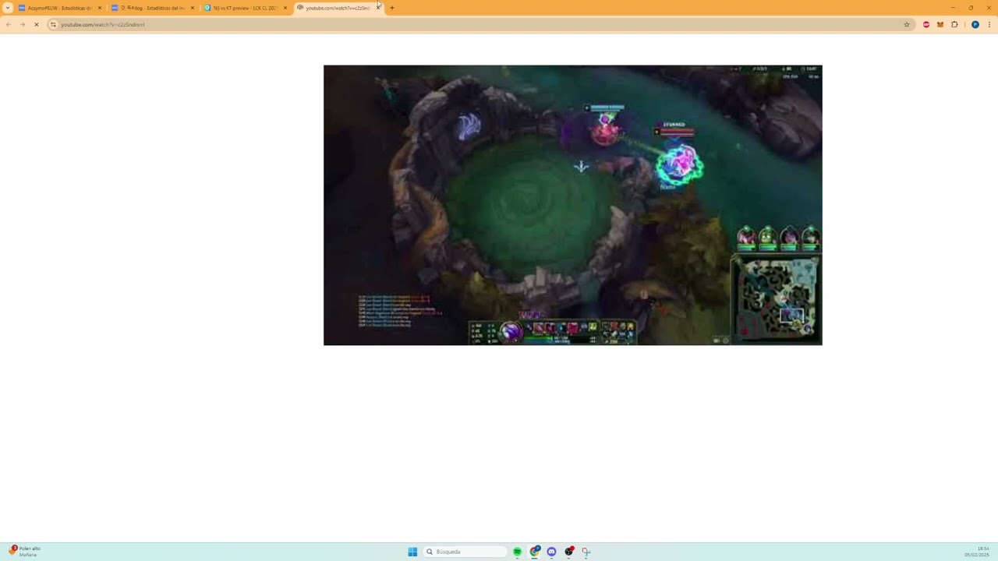The width and height of the screenshot is (998, 561).
Task: Open the Chrome profile avatar
Action: pos(975,24)
